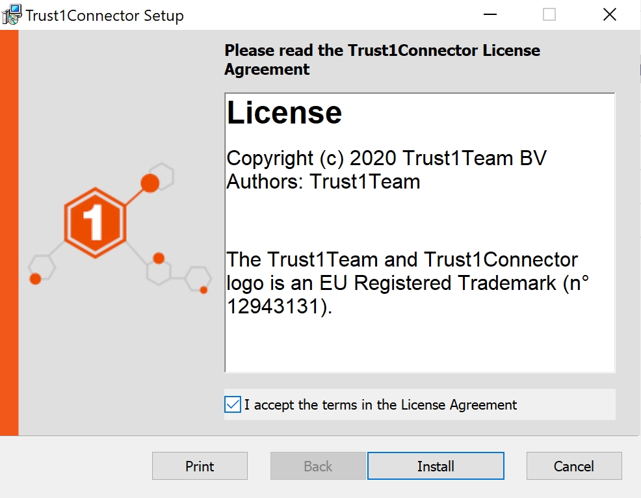The image size is (641, 498).
Task: Click the large orange dot above the logo
Action: tap(150, 183)
